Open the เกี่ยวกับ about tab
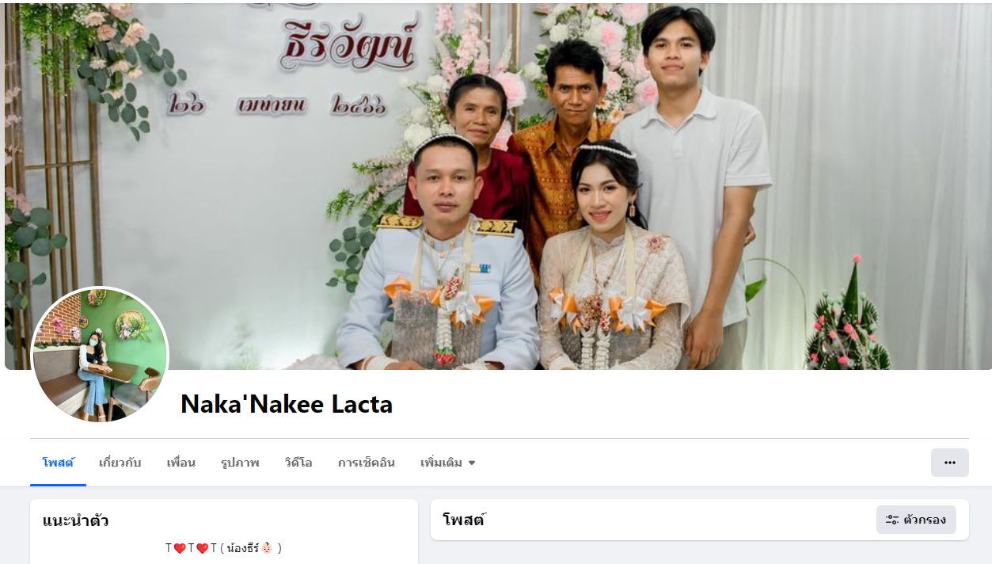This screenshot has height=564, width=992. (120, 463)
